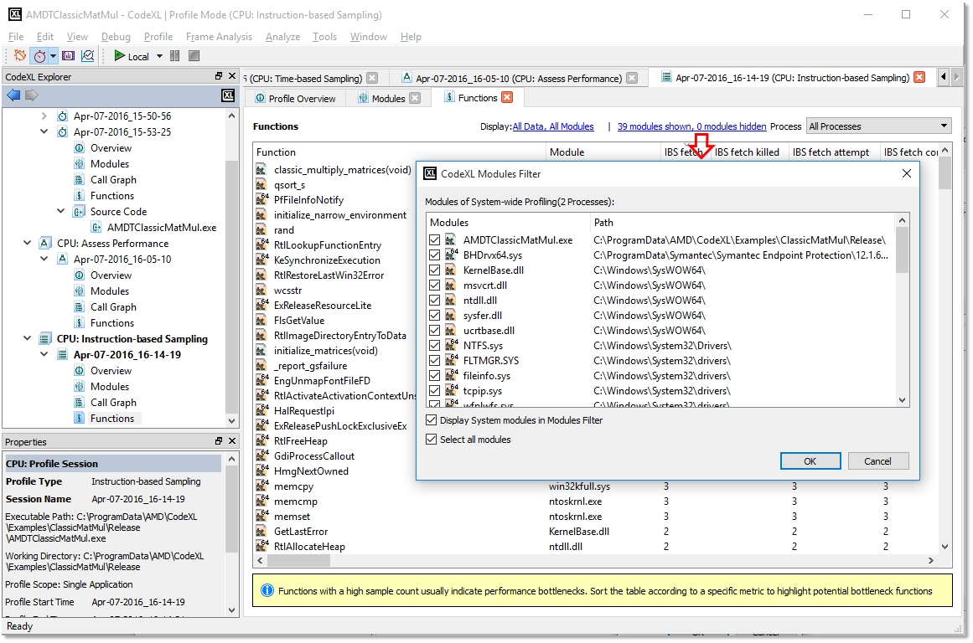The image size is (973, 643).
Task: Select Call Graph under Apr-07-2016_16-05-10
Action: point(113,307)
